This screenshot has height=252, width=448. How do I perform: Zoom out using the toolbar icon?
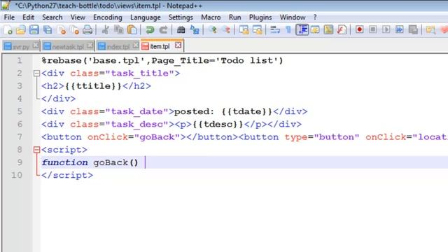point(225,29)
